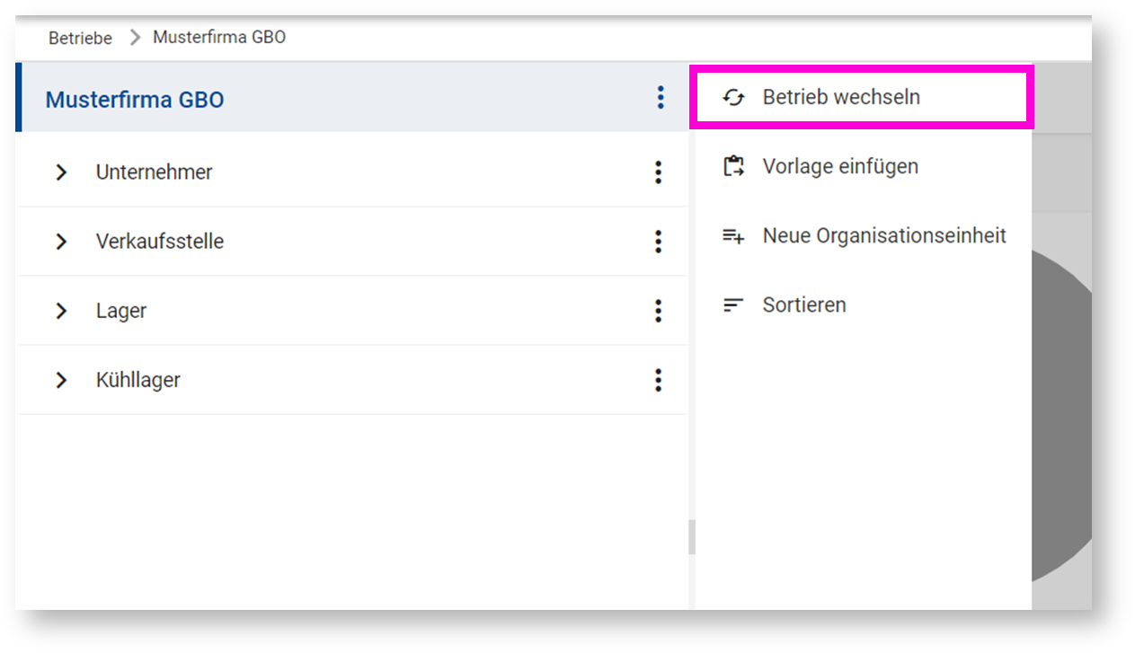Expand the Kühllager chevron arrow
This screenshot has height=653, width=1135.
tap(61, 380)
